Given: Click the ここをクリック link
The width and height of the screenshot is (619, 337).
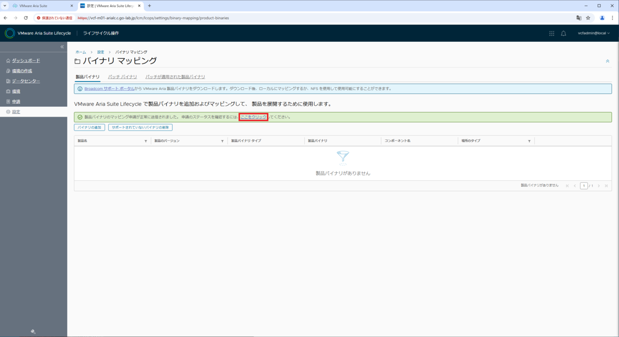Looking at the screenshot, I should pos(253,117).
